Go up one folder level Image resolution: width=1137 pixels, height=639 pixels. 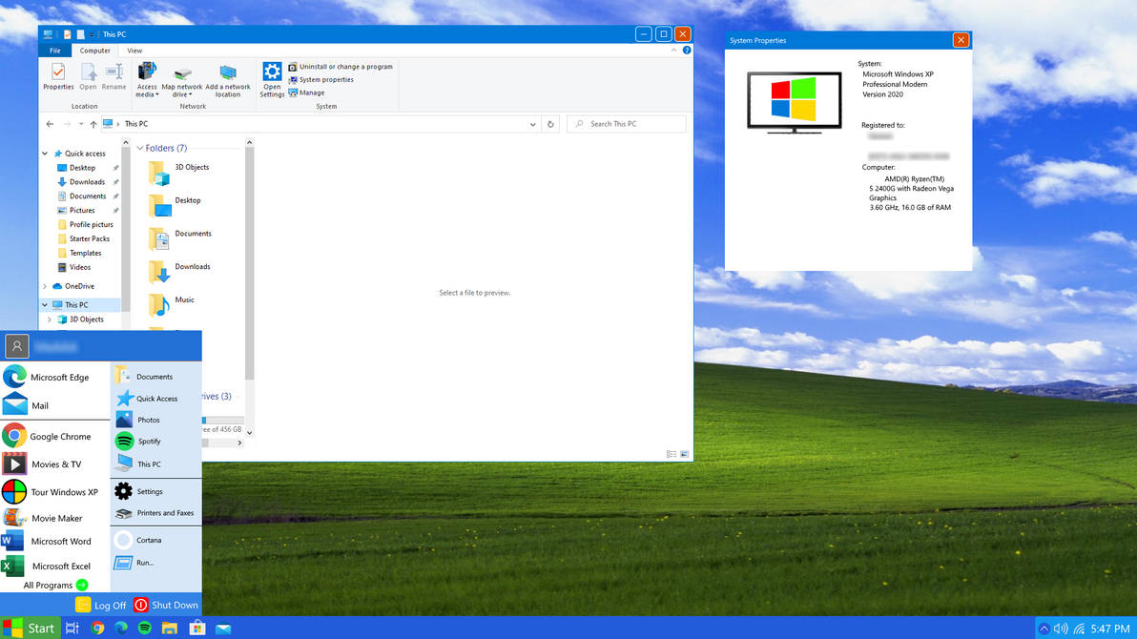(x=93, y=124)
